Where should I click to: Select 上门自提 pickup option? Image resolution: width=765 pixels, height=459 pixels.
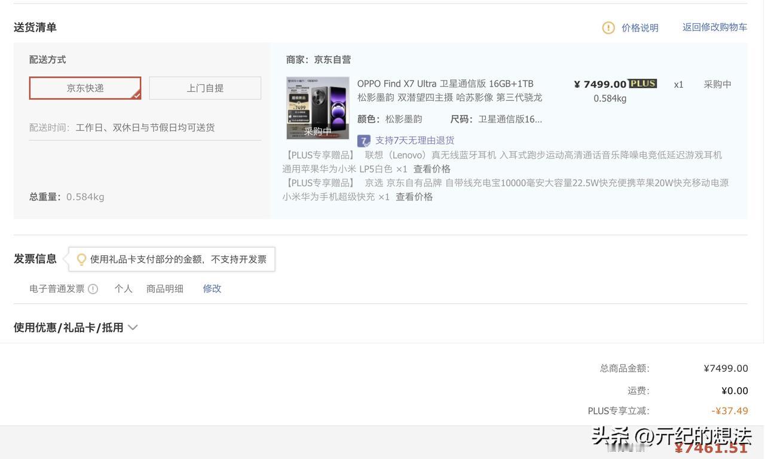pos(205,88)
